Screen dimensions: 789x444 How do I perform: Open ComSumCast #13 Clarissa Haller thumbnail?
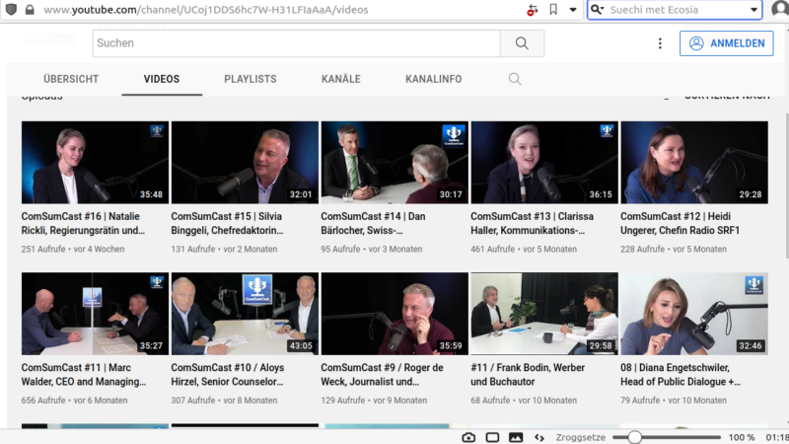coord(544,162)
